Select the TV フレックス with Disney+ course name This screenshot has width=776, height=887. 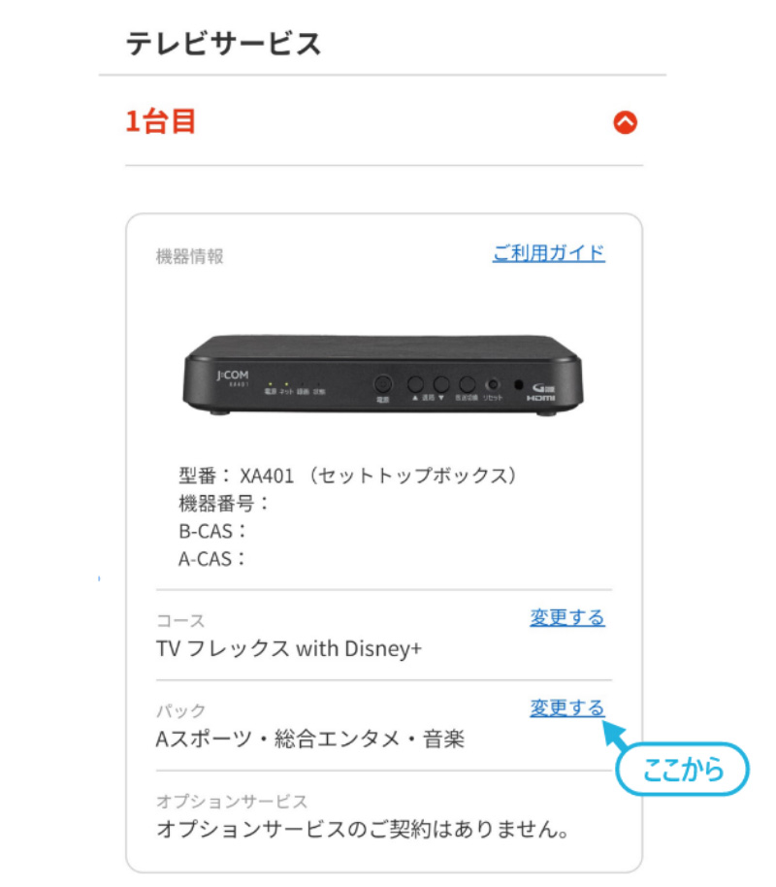289,648
